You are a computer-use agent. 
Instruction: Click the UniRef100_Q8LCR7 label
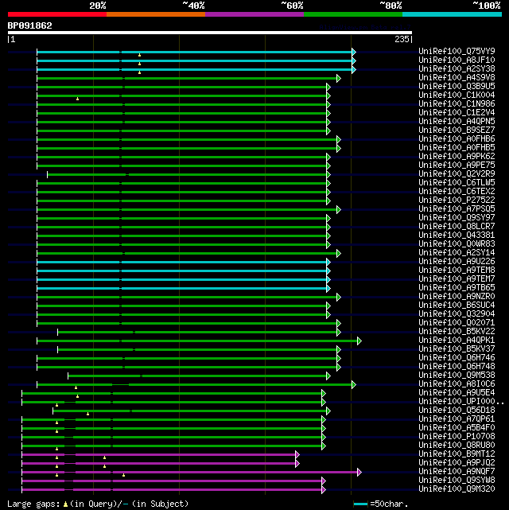click(457, 227)
